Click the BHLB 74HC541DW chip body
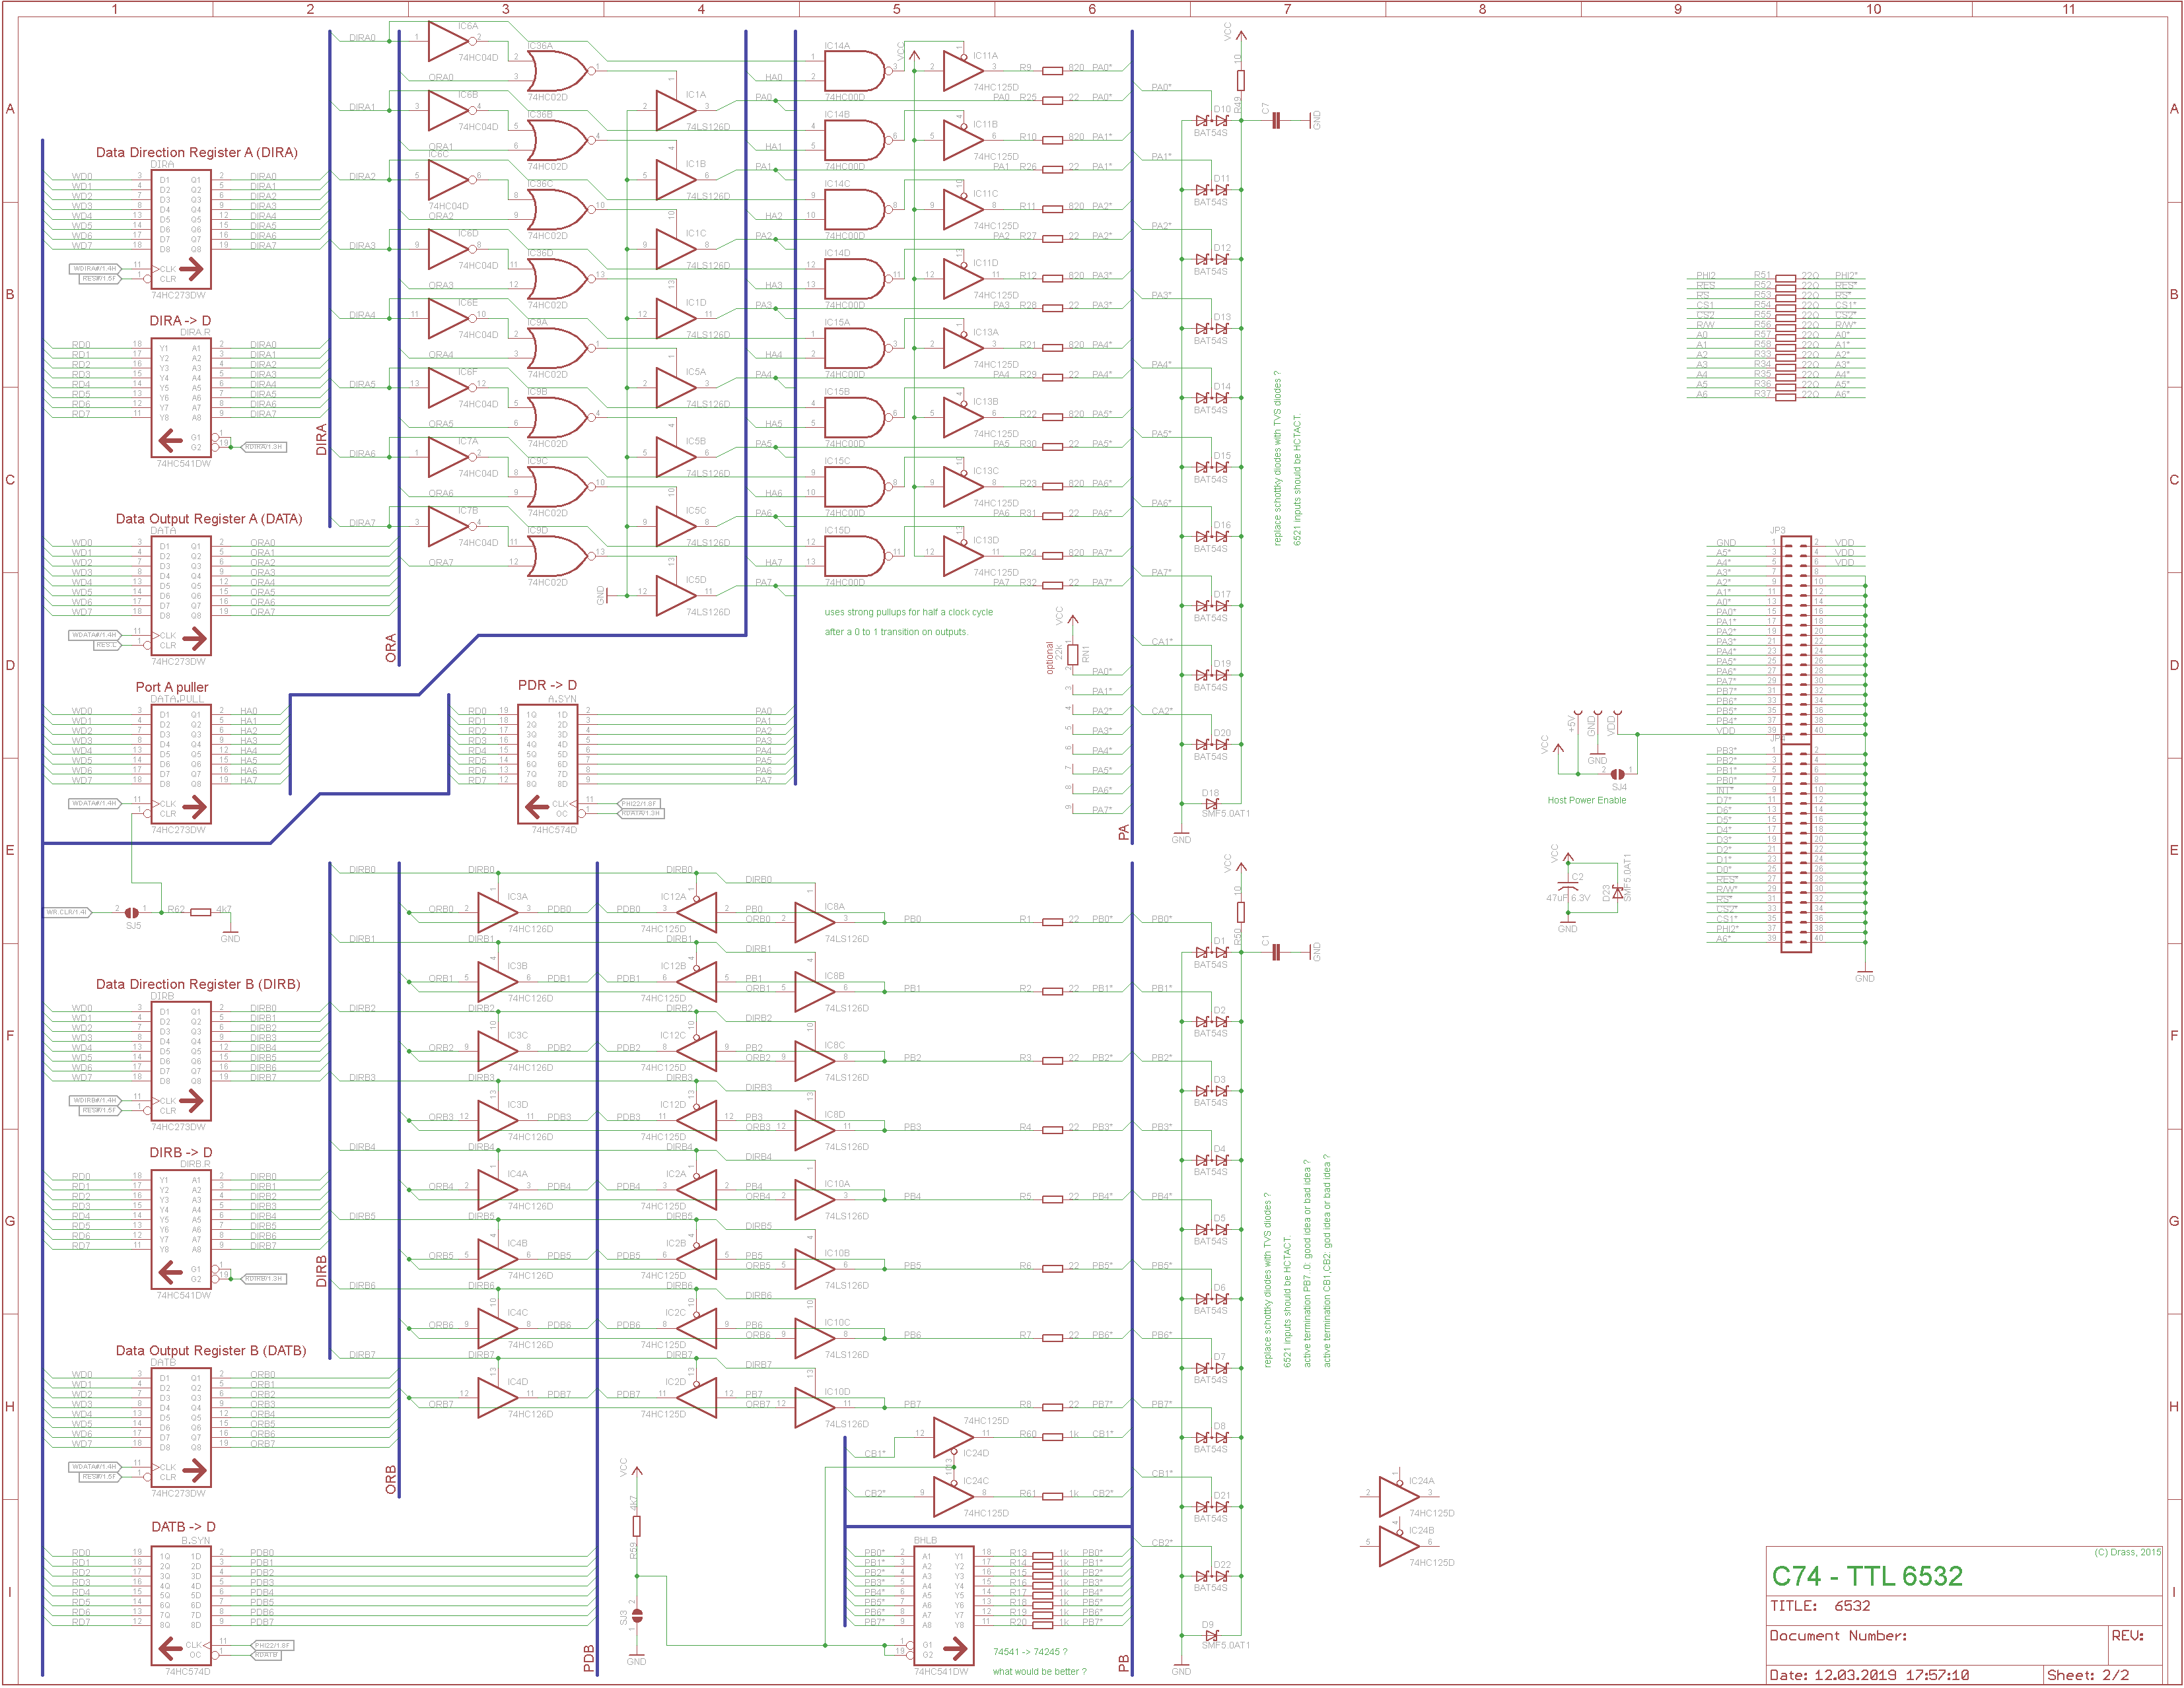2184x1688 pixels. pyautogui.click(x=943, y=1606)
